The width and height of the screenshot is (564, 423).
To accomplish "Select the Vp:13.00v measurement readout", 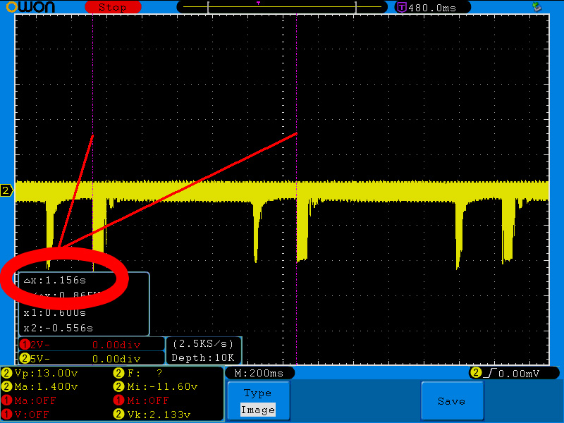I will point(44,373).
